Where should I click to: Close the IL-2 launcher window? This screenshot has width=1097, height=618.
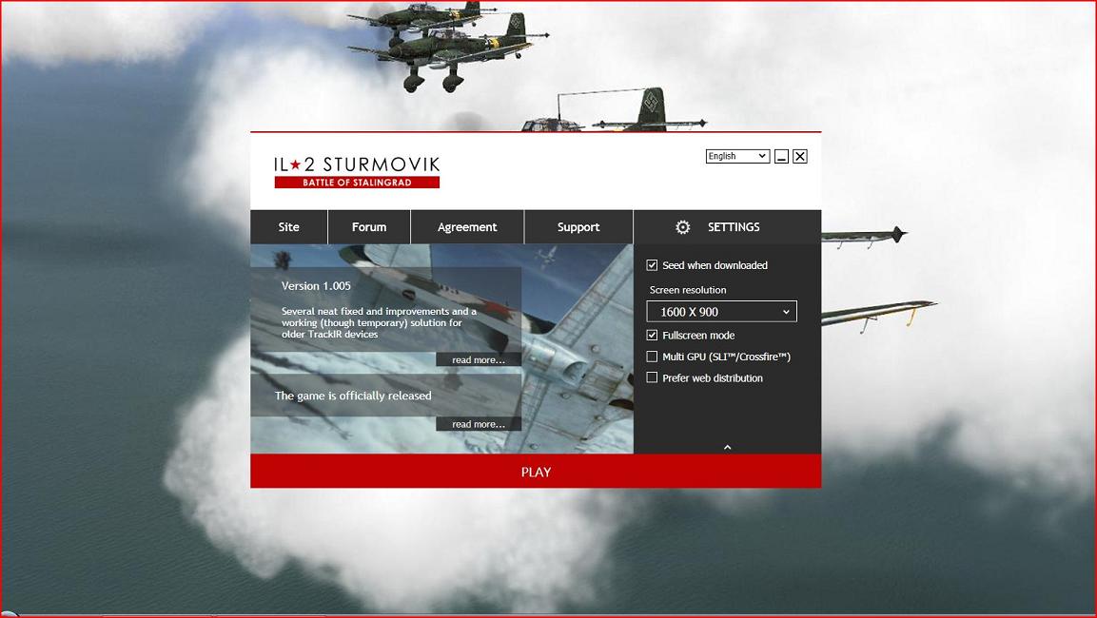click(800, 157)
